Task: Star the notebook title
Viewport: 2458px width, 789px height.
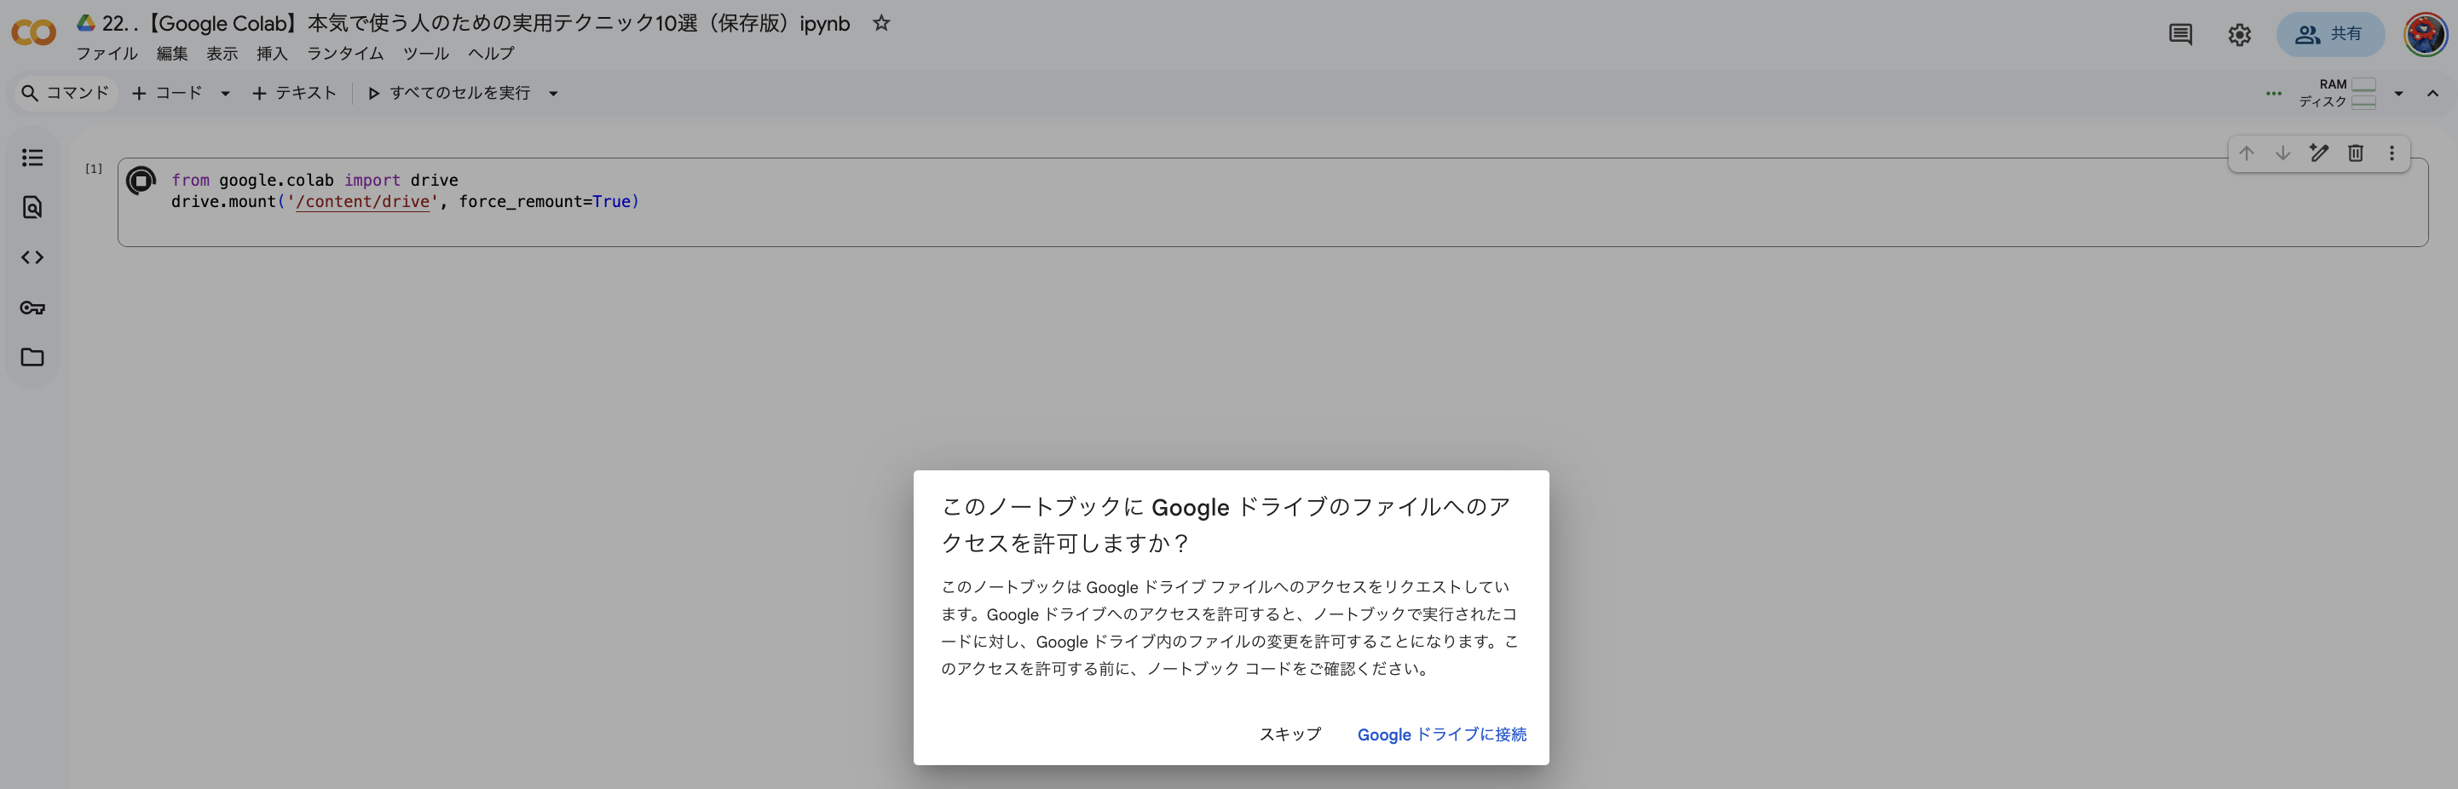Action: tap(881, 24)
